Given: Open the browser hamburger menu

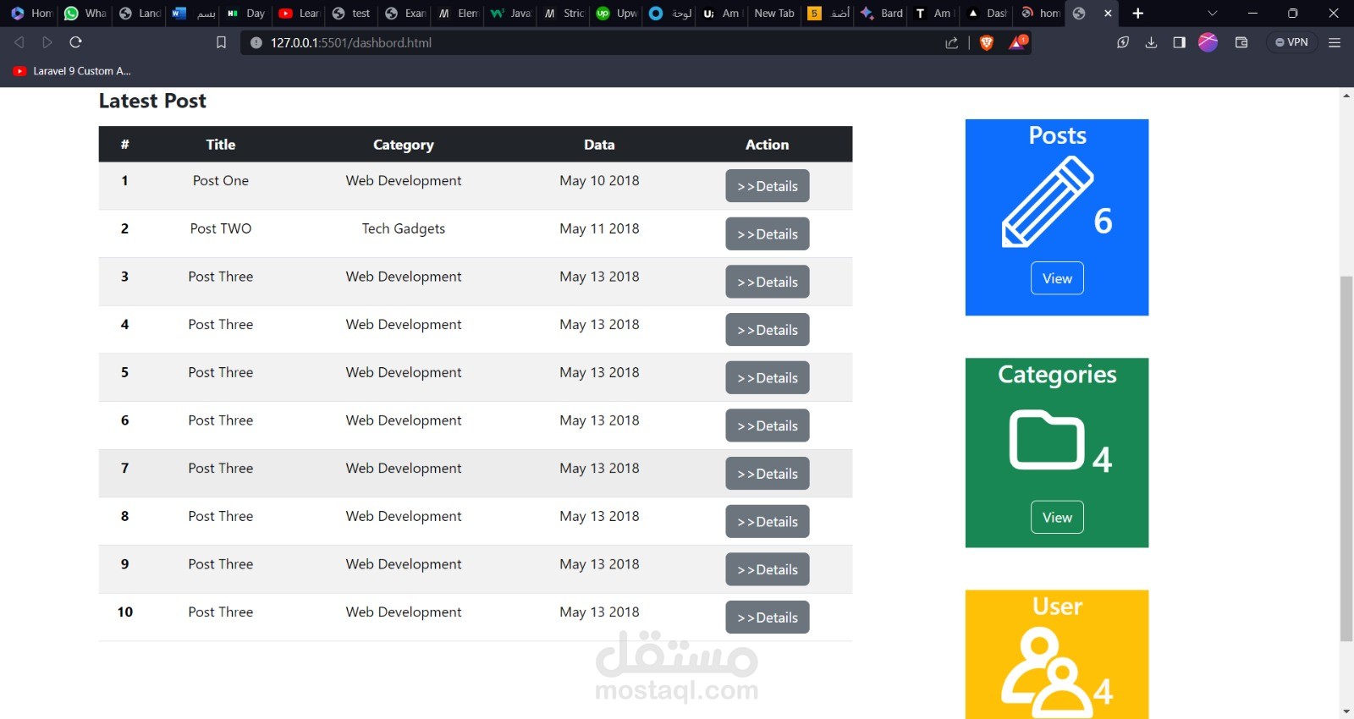Looking at the screenshot, I should point(1335,42).
